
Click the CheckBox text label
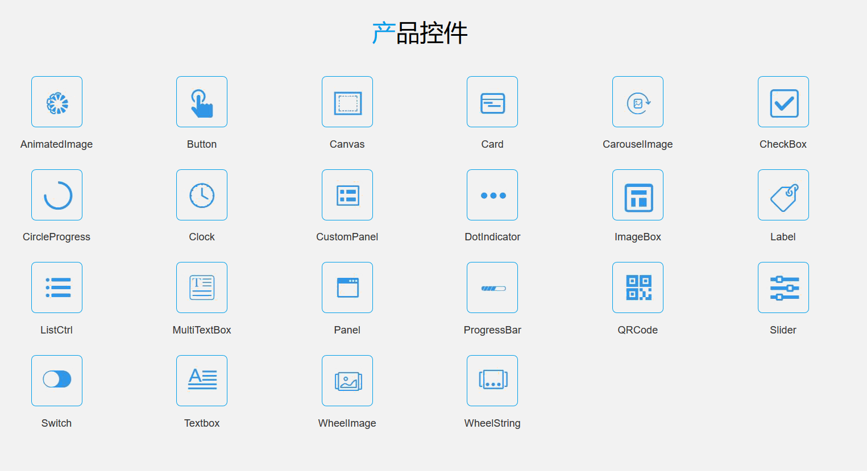coord(783,144)
